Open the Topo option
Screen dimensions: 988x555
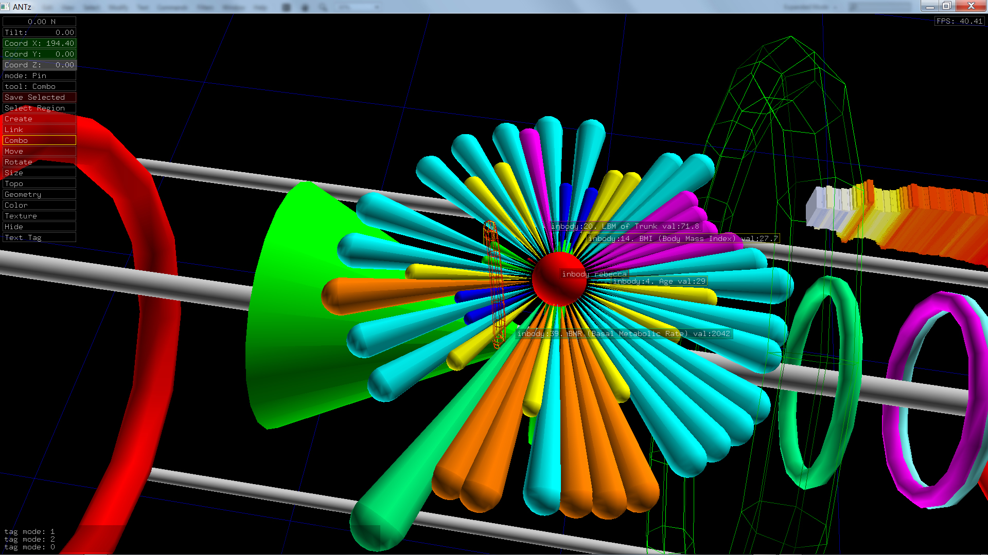[x=39, y=183]
